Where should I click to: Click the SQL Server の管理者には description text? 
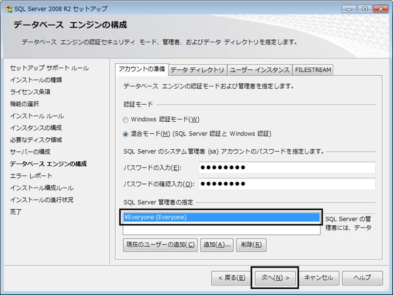pos(348,224)
